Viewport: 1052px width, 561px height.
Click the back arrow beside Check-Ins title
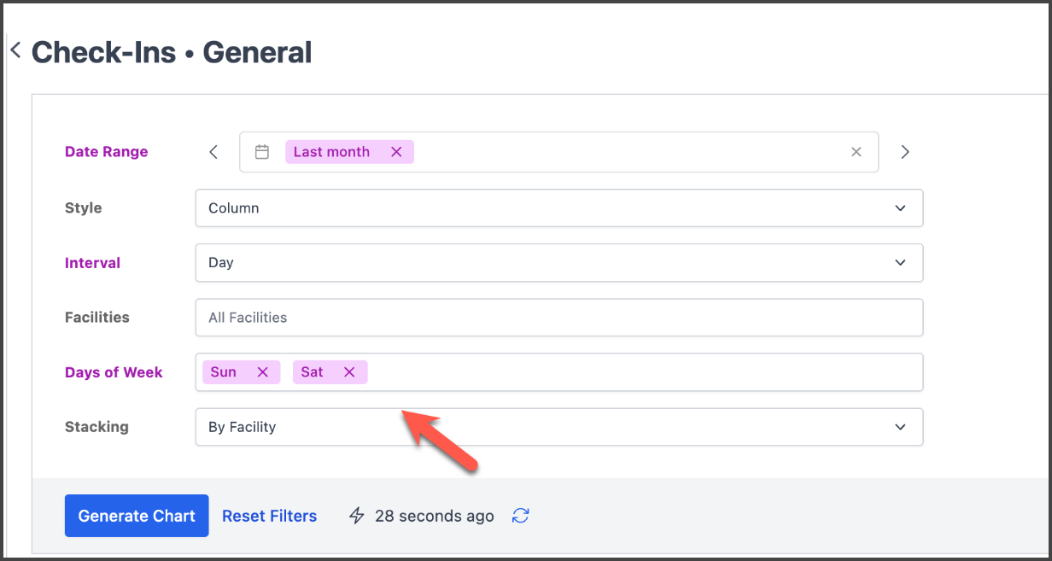(x=15, y=51)
